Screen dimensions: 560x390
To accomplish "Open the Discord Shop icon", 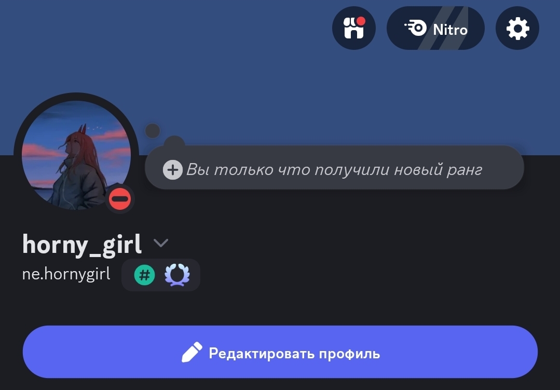I will tap(353, 28).
